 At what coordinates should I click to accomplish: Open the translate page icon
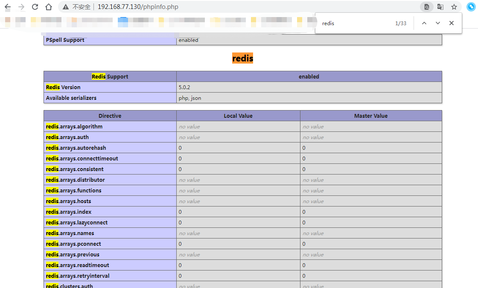(x=440, y=7)
